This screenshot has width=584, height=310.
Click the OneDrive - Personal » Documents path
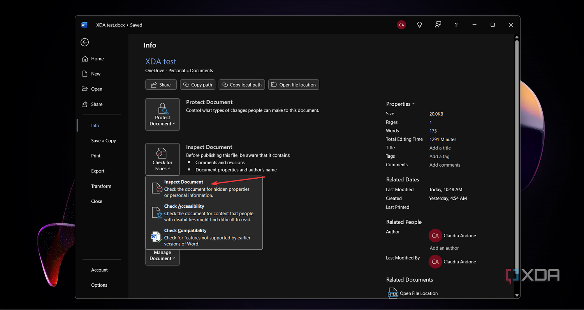tap(179, 71)
